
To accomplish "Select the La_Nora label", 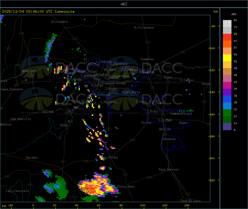I will (x=110, y=69).
